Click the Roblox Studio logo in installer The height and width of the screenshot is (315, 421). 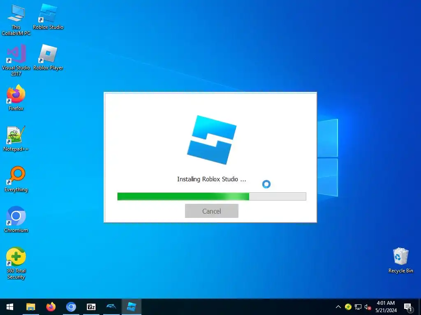point(212,140)
